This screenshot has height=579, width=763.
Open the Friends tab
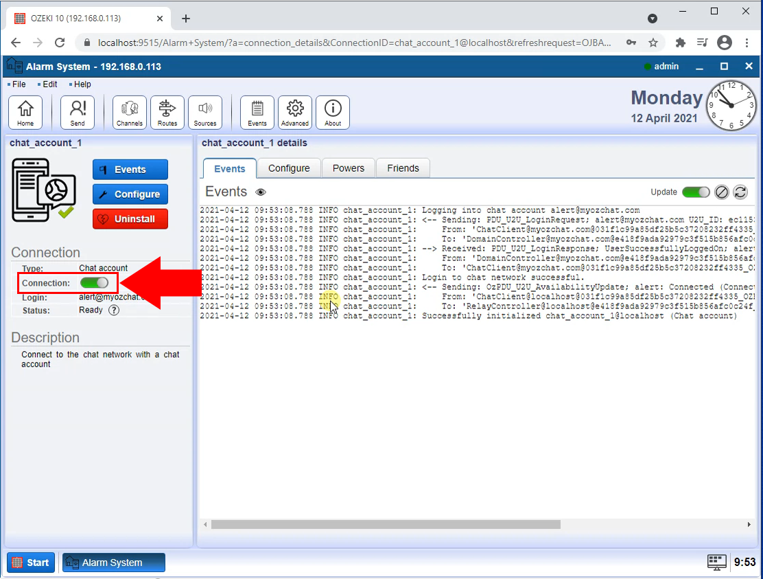pos(403,168)
